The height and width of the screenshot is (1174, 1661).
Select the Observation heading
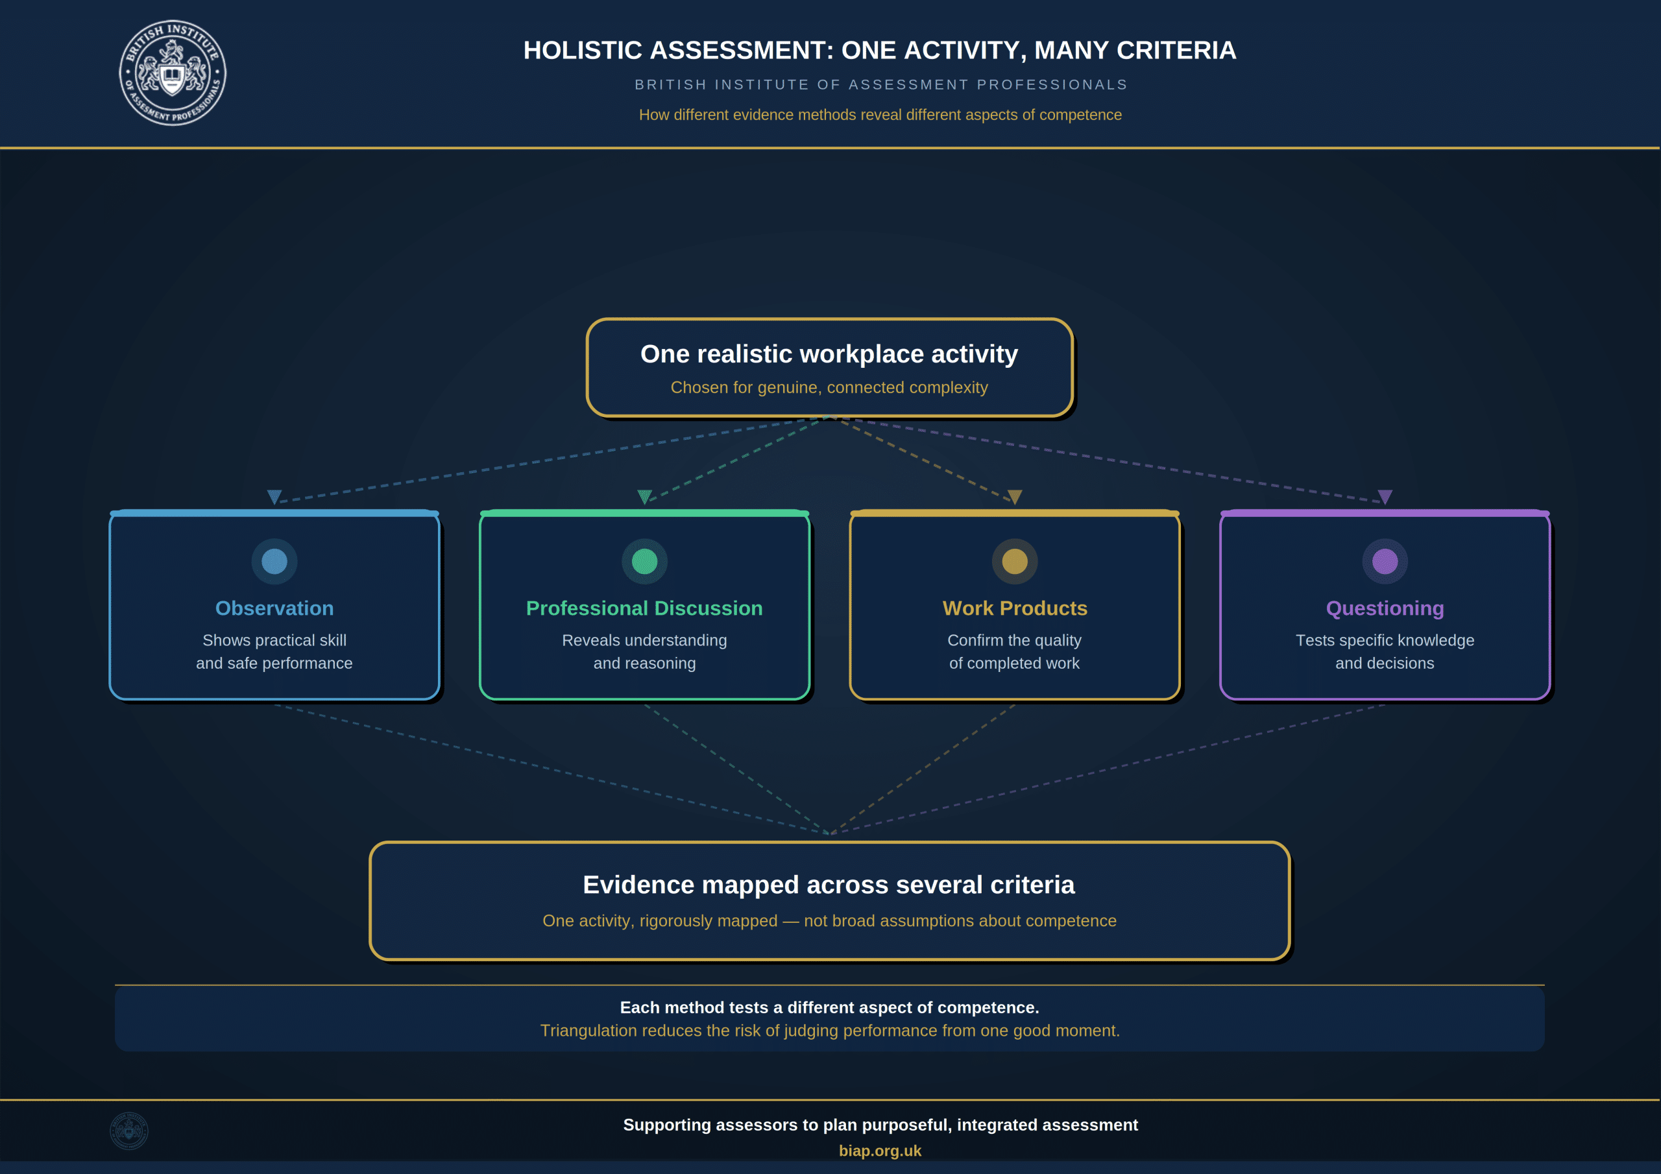pyautogui.click(x=274, y=608)
